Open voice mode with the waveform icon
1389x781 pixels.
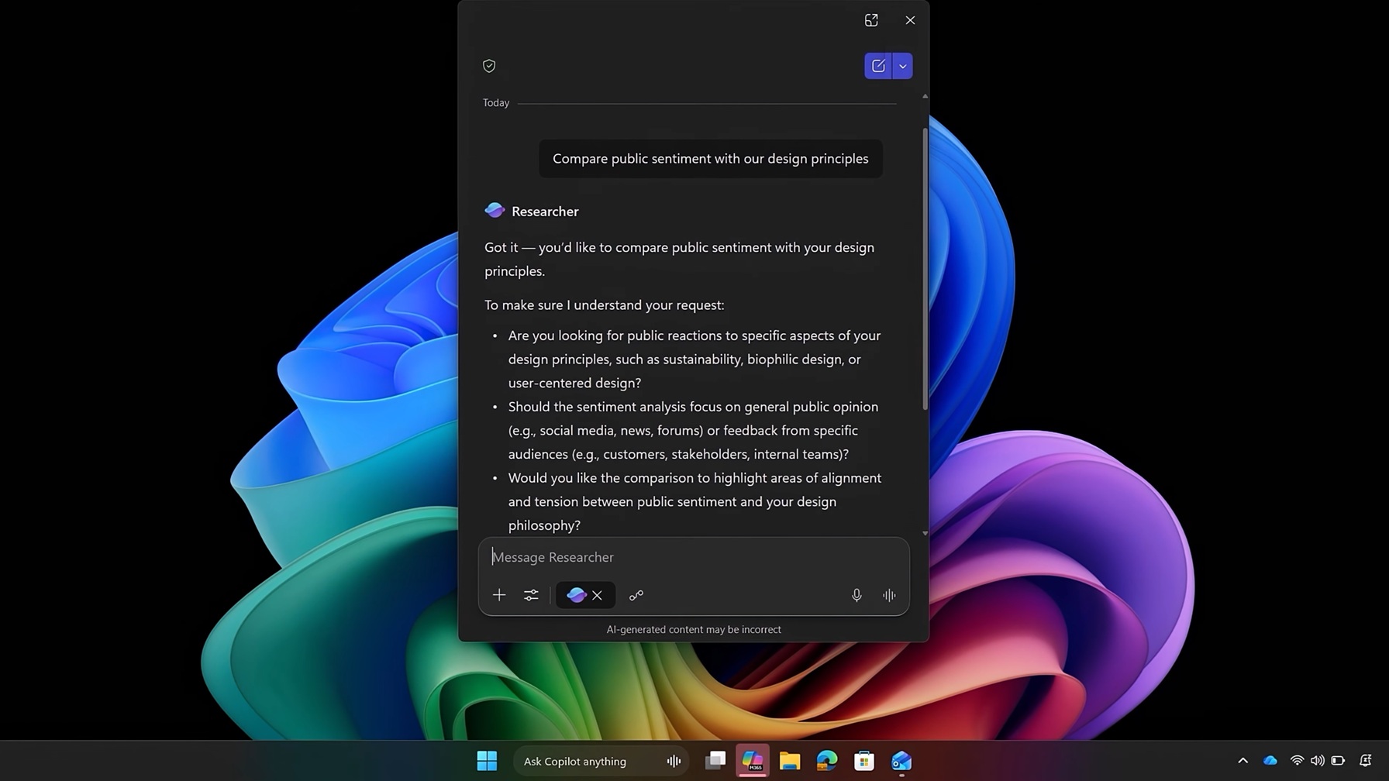click(x=888, y=595)
